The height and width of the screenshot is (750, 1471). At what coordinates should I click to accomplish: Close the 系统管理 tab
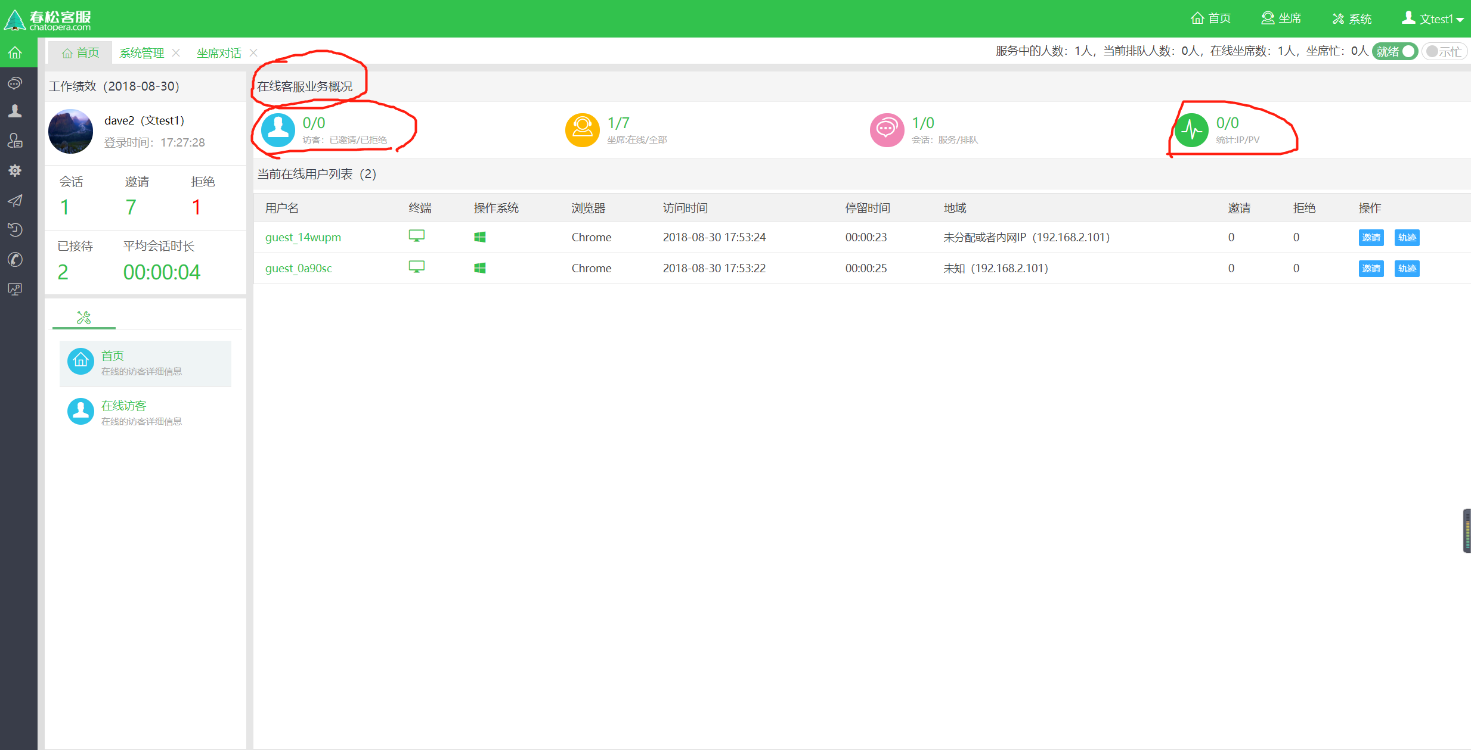point(176,52)
